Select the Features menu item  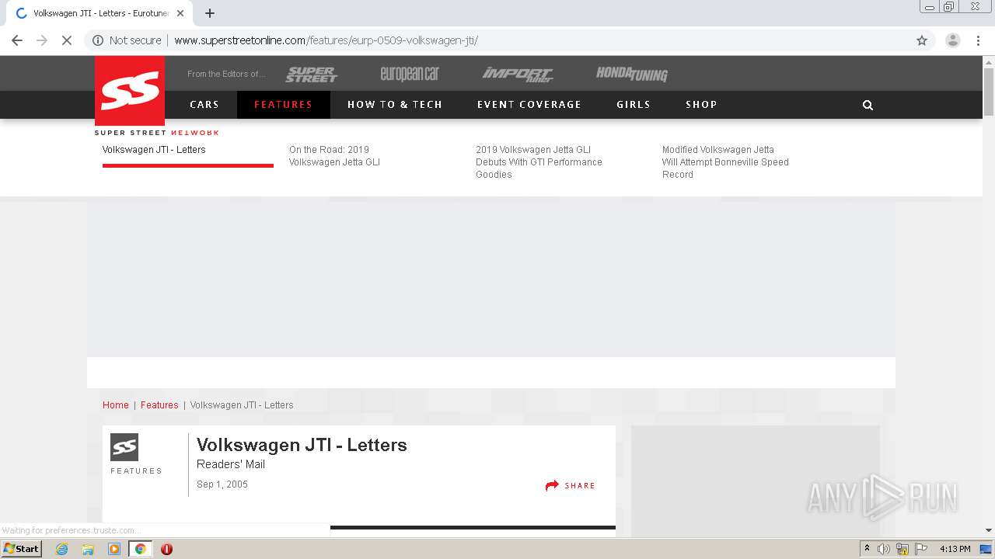click(x=284, y=105)
